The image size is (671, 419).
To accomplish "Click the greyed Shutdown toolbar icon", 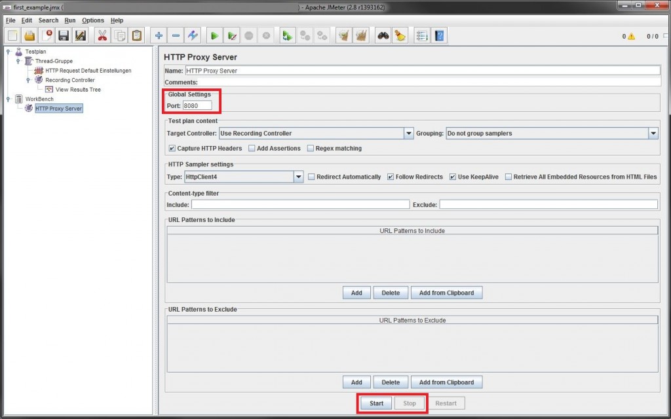I will coord(266,35).
